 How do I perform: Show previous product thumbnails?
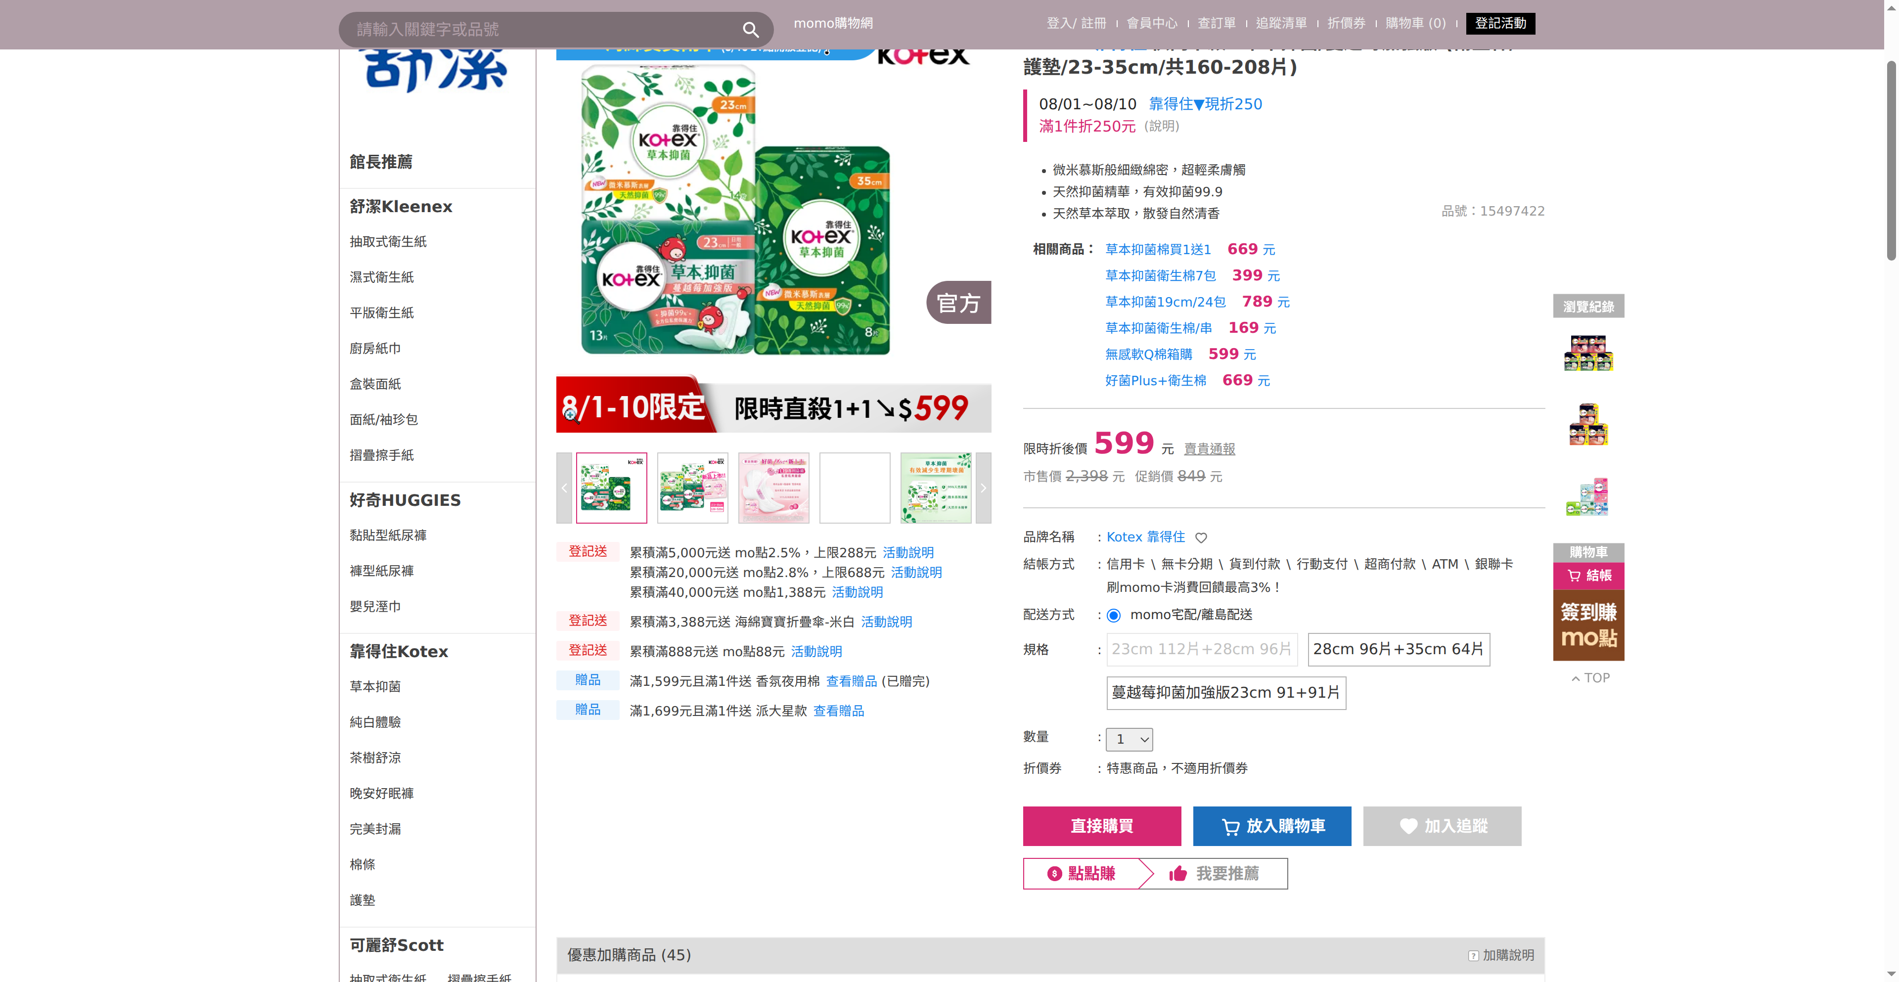click(564, 488)
